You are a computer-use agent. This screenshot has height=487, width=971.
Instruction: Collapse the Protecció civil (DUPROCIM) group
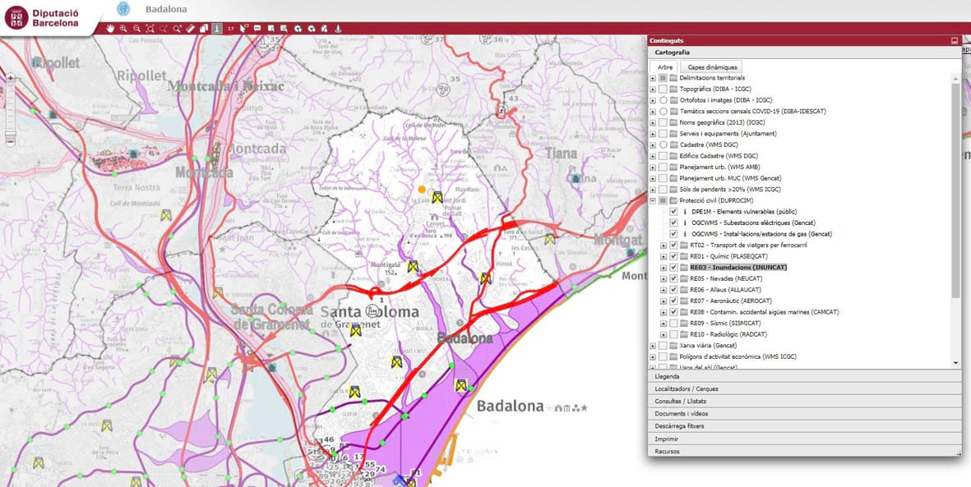click(x=653, y=200)
